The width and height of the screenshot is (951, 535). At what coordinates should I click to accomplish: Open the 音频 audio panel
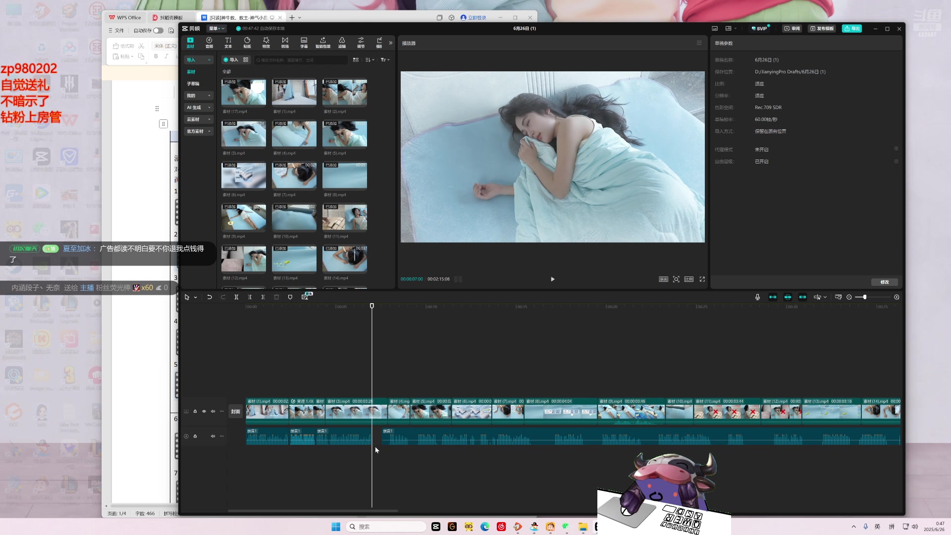click(x=209, y=43)
